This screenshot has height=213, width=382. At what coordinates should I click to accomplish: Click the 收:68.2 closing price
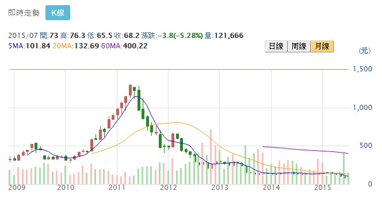click(127, 36)
